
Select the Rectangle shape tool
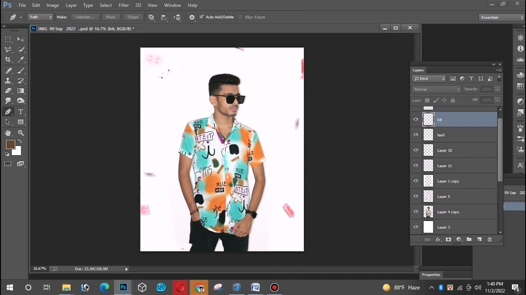(21, 122)
